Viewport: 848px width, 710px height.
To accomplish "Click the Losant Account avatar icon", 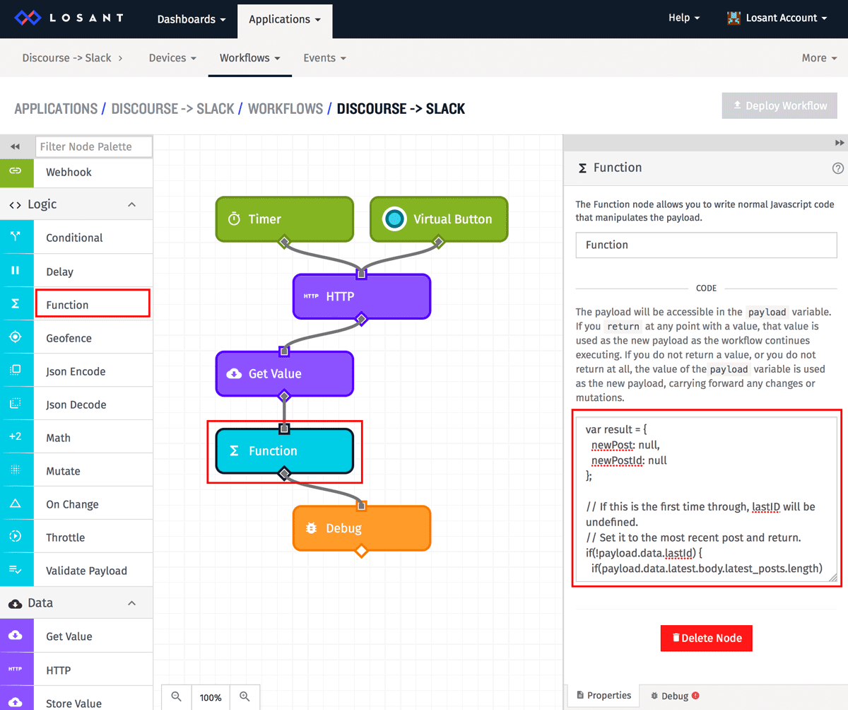I will [734, 18].
